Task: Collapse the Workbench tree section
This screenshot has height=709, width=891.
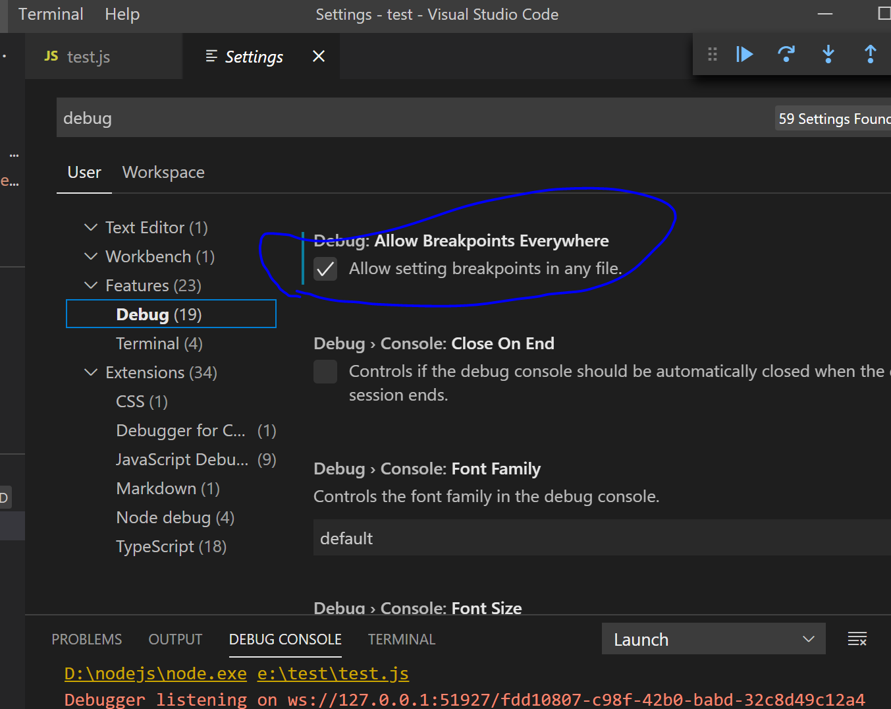Action: [91, 256]
